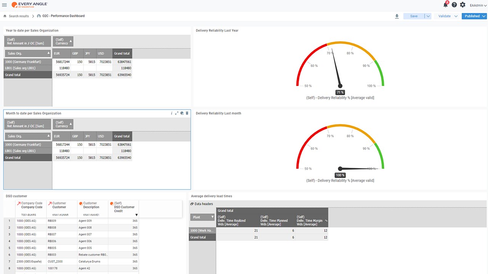Screen dimensions: 488x274
Task: Click USD column header in Year to date table
Action: pyautogui.click(x=104, y=53)
